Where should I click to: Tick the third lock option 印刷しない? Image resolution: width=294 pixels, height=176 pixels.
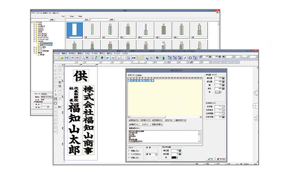pyautogui.click(x=130, y=157)
